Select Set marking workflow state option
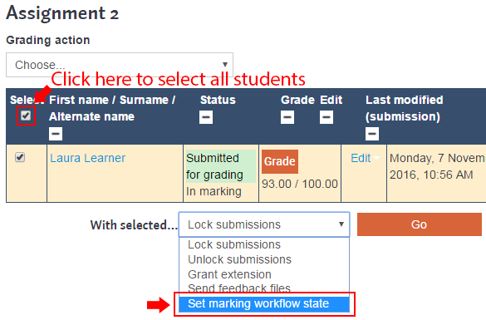486x320 pixels. 264,303
